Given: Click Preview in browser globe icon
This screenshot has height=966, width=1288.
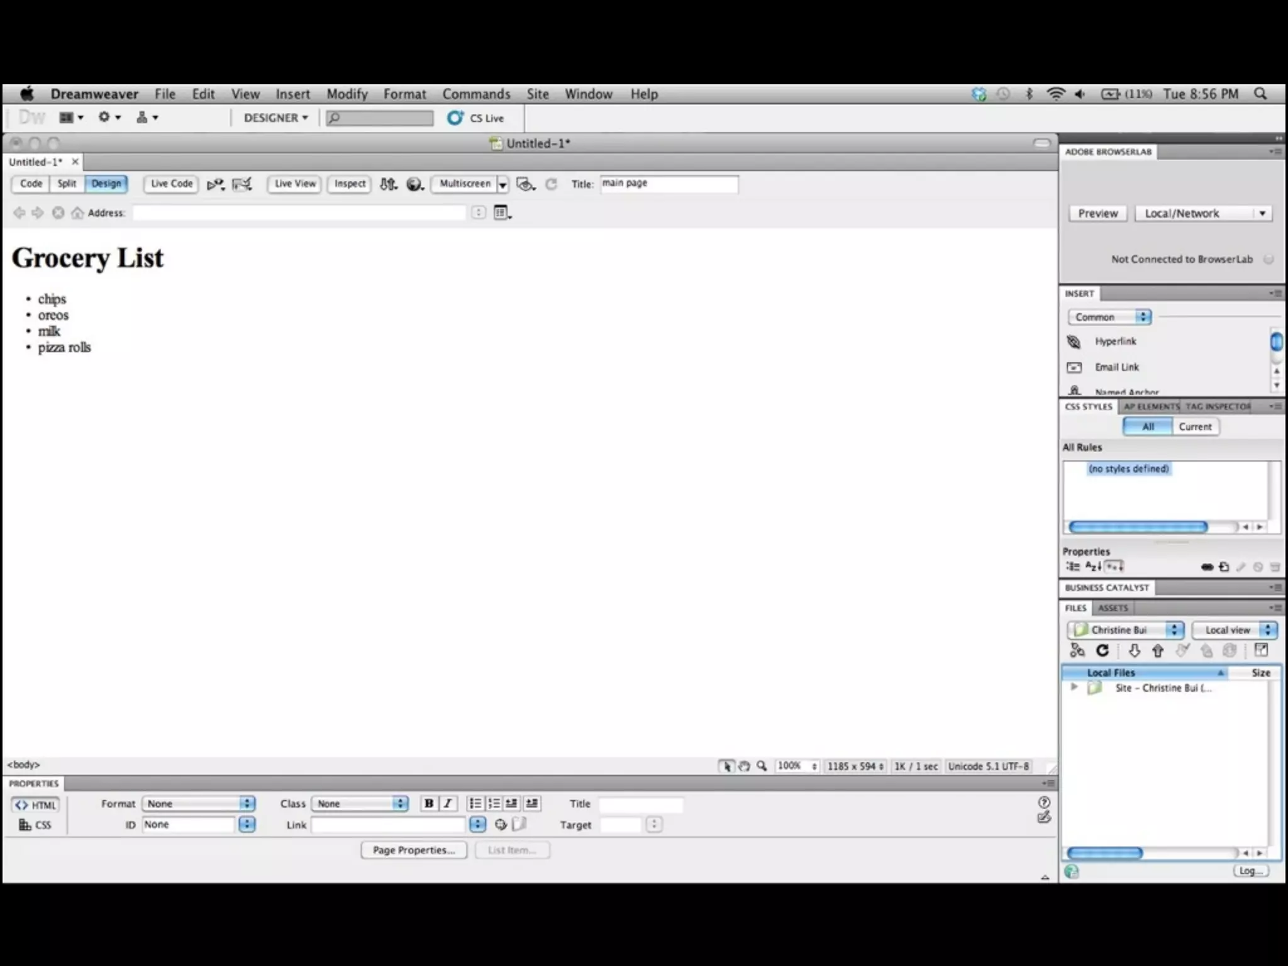Looking at the screenshot, I should click(414, 184).
